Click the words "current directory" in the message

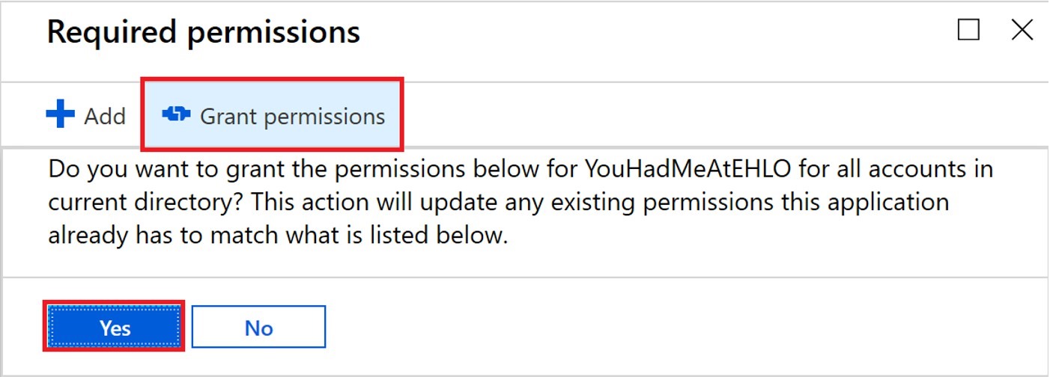coord(137,202)
